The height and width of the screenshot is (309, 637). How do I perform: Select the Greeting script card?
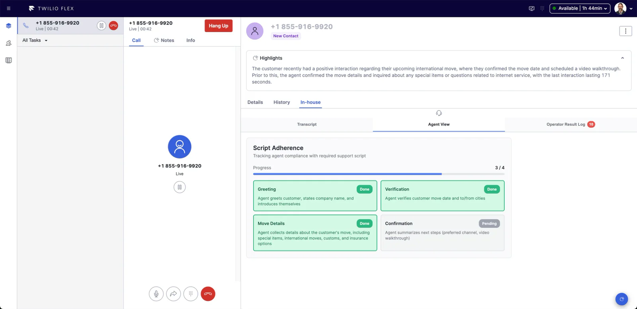pyautogui.click(x=315, y=196)
